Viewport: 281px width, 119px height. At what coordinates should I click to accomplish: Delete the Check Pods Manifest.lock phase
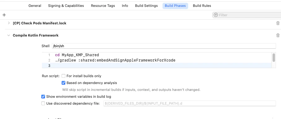[278, 23]
